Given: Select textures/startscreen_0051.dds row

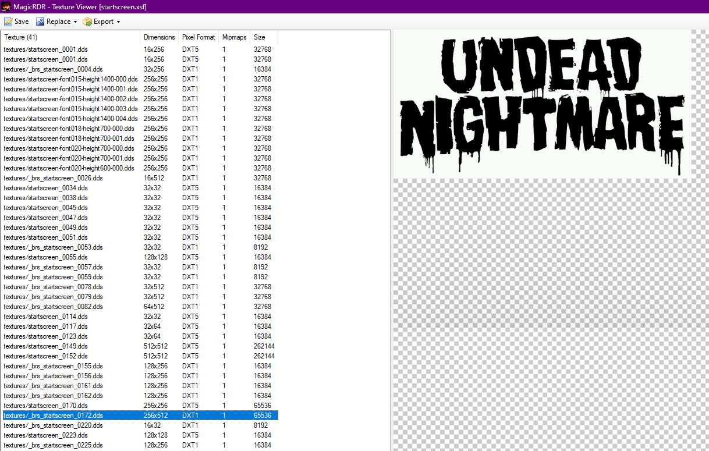Looking at the screenshot, I should click(x=140, y=237).
